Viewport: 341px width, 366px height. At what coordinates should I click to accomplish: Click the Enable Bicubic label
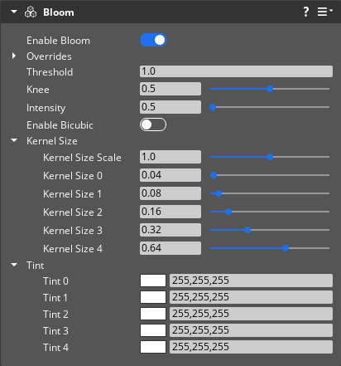pos(60,125)
